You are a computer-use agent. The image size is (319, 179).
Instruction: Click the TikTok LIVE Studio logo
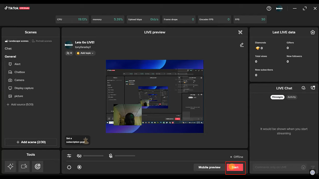[17, 8]
